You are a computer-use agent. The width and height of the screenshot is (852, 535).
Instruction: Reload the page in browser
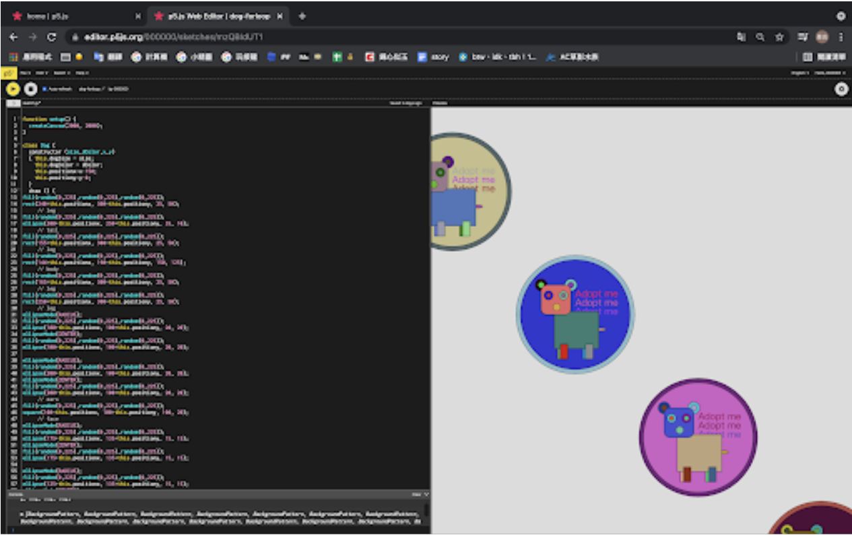click(x=52, y=37)
